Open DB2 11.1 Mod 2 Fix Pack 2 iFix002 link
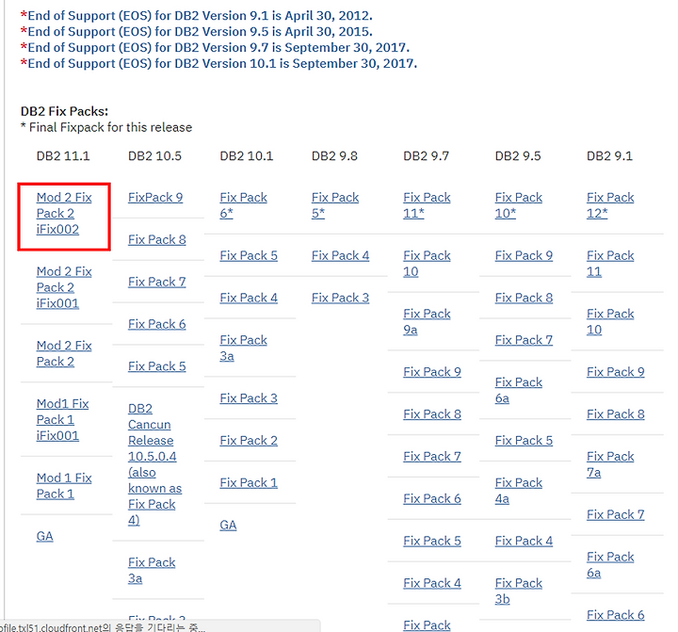The image size is (678, 632). click(64, 213)
